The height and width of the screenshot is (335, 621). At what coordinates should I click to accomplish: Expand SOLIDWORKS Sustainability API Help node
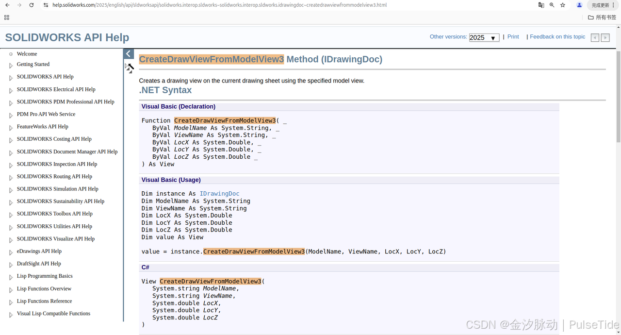pyautogui.click(x=11, y=203)
